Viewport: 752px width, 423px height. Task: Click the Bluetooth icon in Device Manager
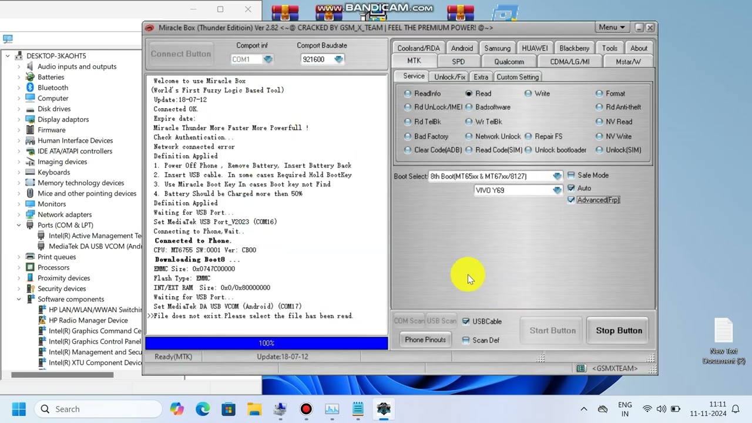tap(30, 88)
